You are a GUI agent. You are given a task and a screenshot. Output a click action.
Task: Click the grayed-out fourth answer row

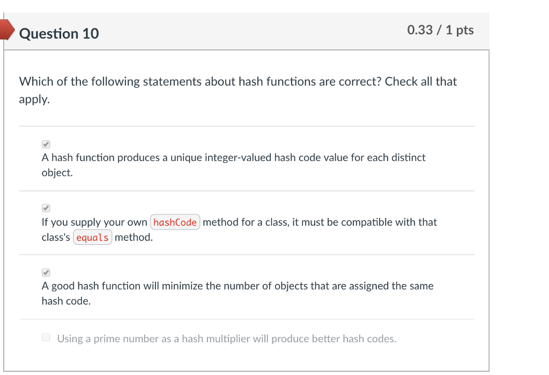tap(226, 337)
